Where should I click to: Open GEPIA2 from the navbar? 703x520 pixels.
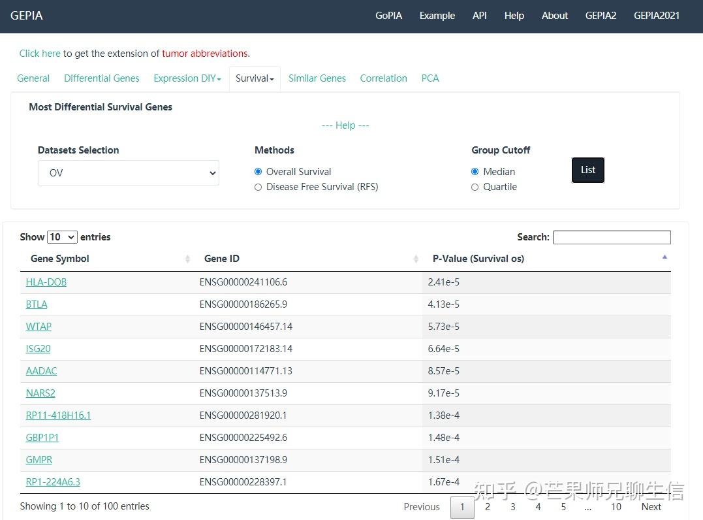tap(601, 16)
